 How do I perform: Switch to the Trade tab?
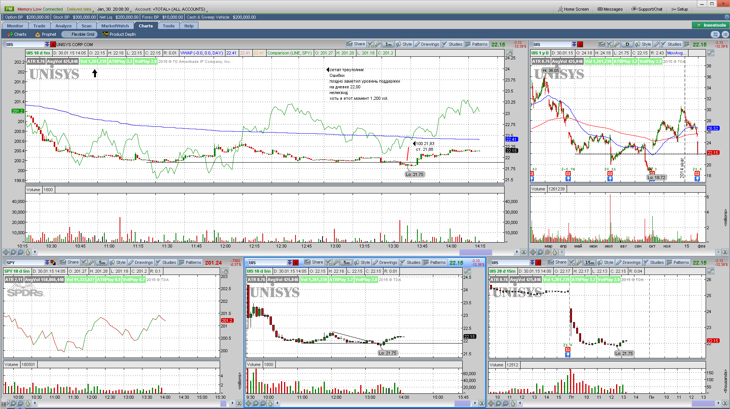coord(39,26)
